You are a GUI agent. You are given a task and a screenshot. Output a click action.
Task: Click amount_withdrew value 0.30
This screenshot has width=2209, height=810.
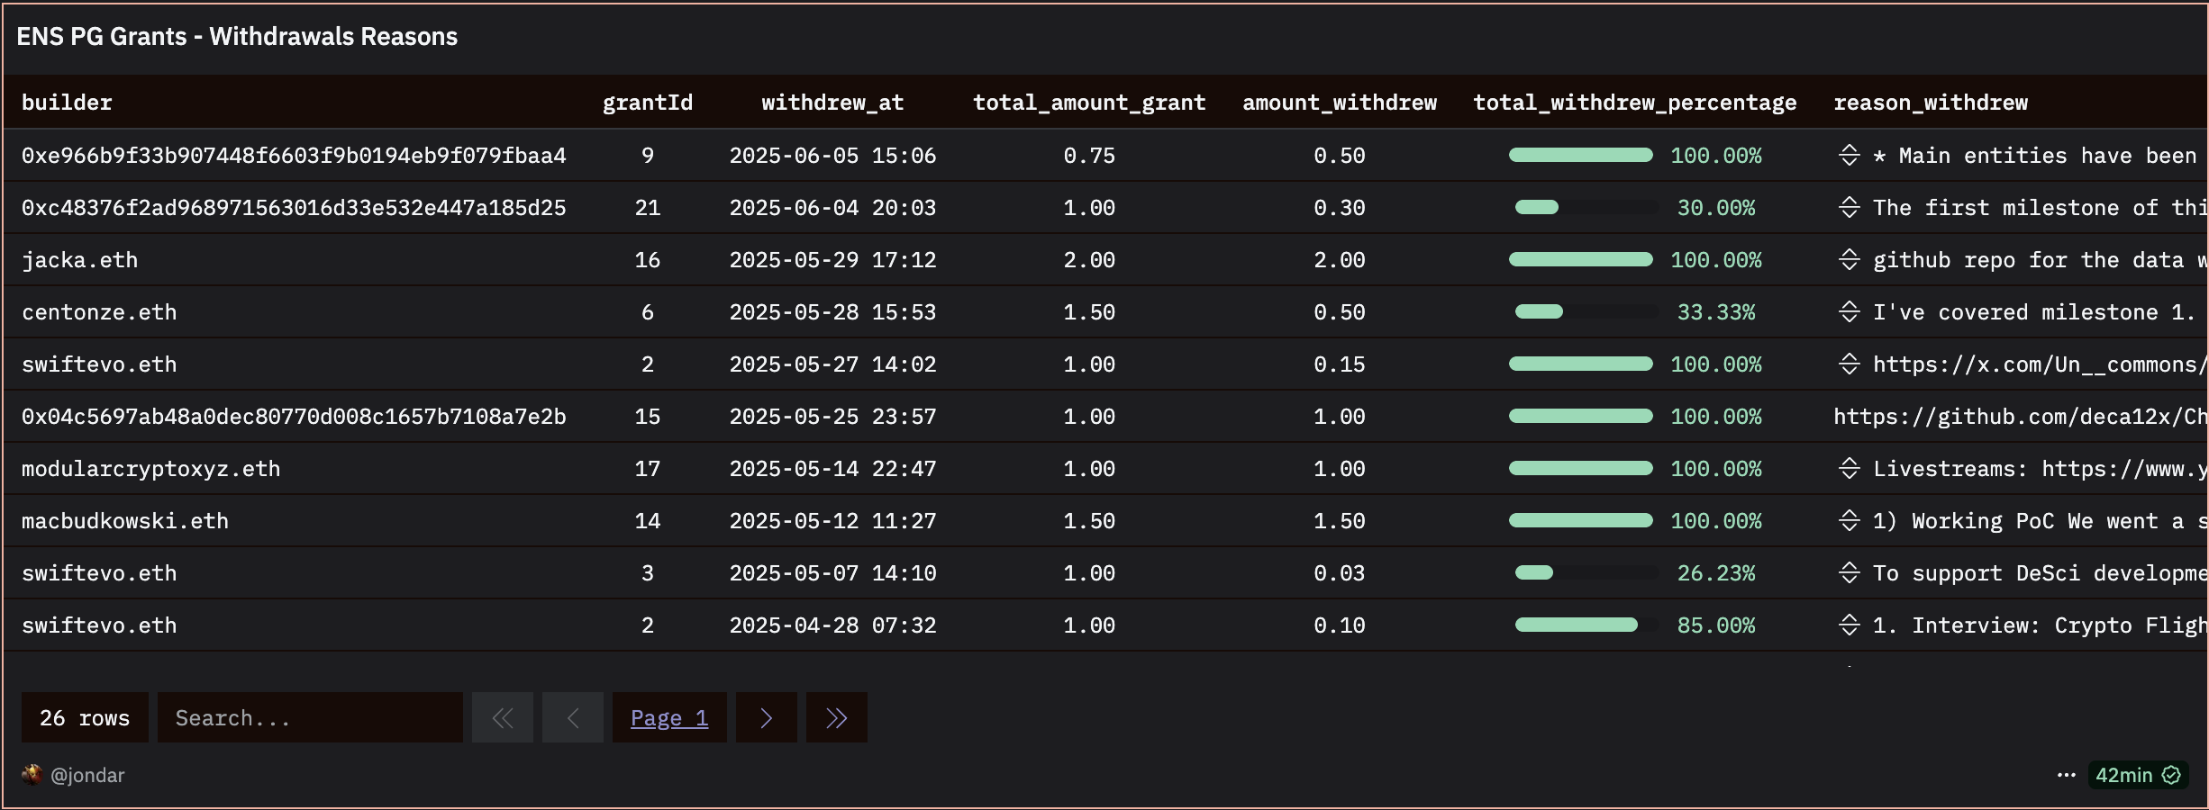pyautogui.click(x=1340, y=207)
